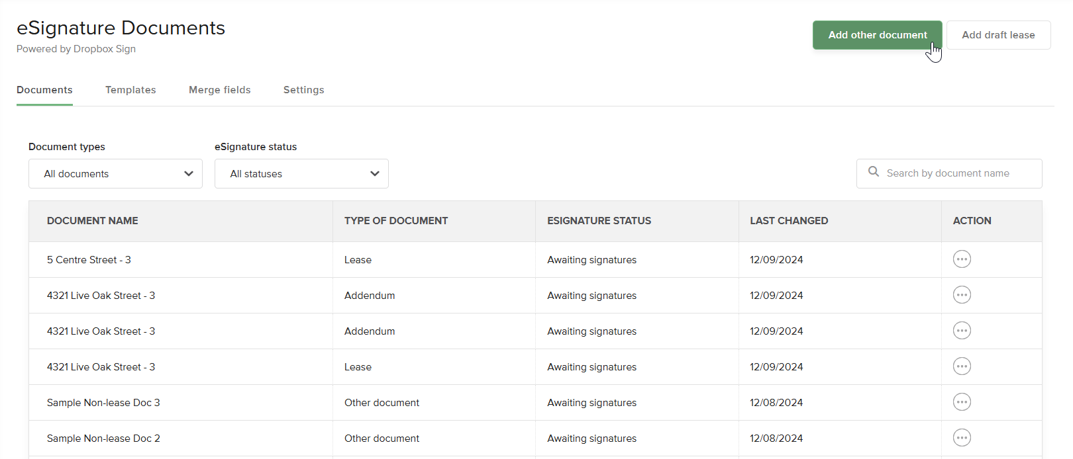Image resolution: width=1073 pixels, height=459 pixels.
Task: Click Lease type for 5 Centre Street - 3
Action: [358, 260]
